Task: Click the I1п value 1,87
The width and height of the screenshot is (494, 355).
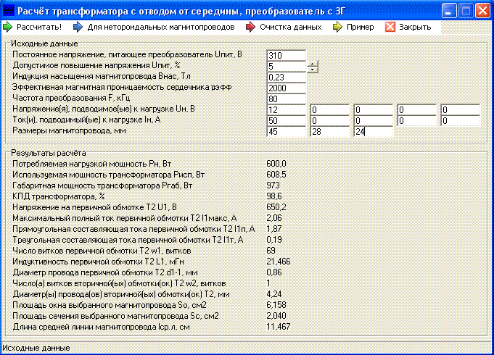Action: [274, 229]
